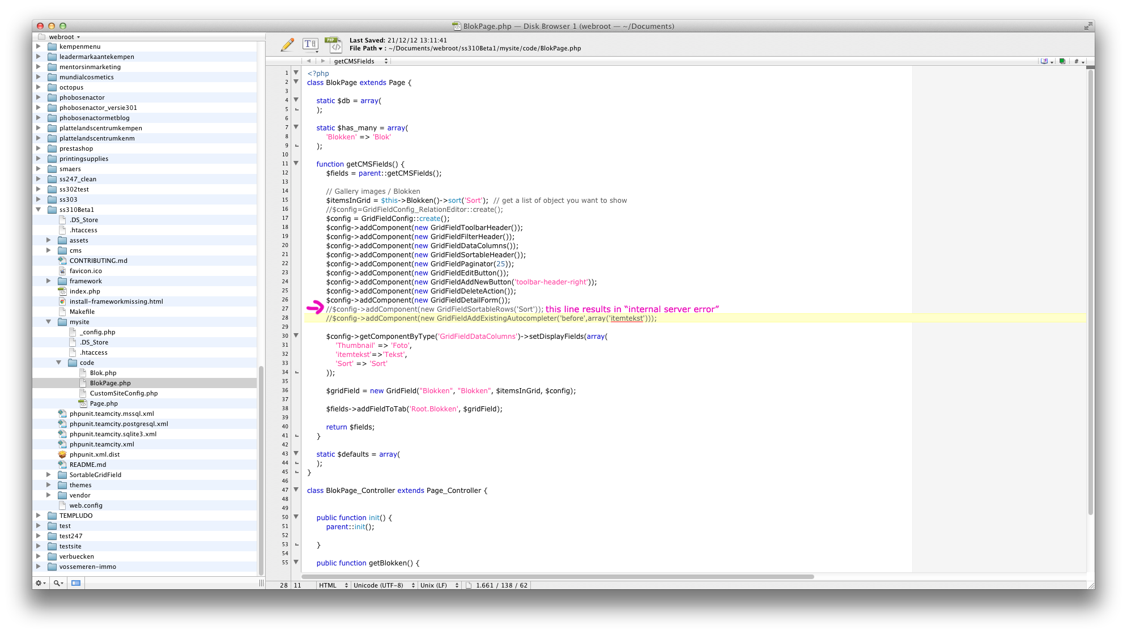Image resolution: width=1127 pixels, height=634 pixels.
Task: Fold class BlokPage_Controller at line 47
Action: pos(296,490)
